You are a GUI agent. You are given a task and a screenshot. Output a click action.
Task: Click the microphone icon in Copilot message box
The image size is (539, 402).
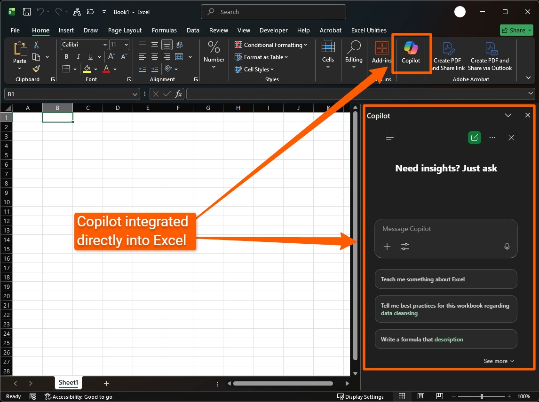pyautogui.click(x=507, y=247)
